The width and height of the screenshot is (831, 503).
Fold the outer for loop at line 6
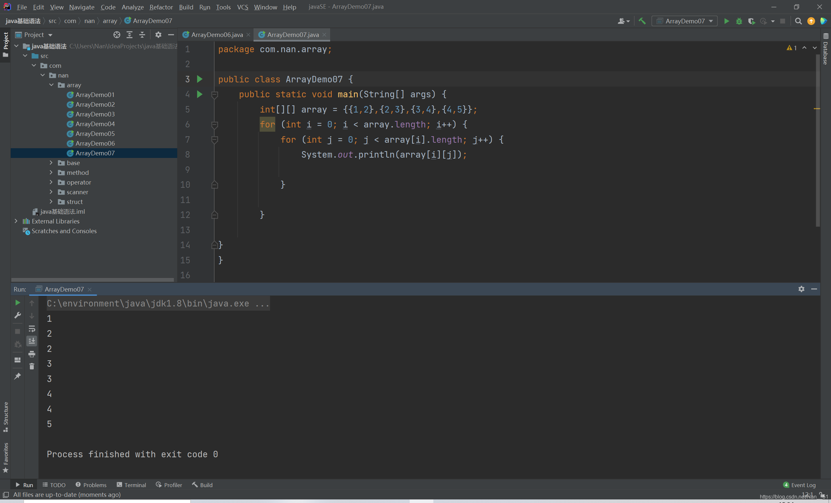[215, 125]
